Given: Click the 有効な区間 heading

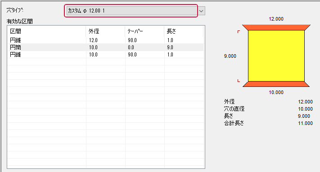Looking at the screenshot, I should click(20, 21).
